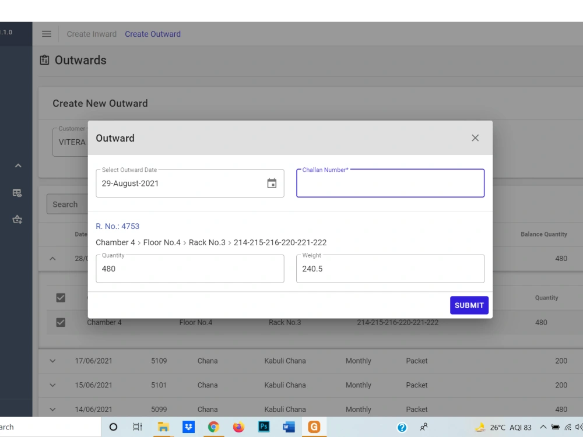Open the table-settings sidebar icon

click(17, 193)
